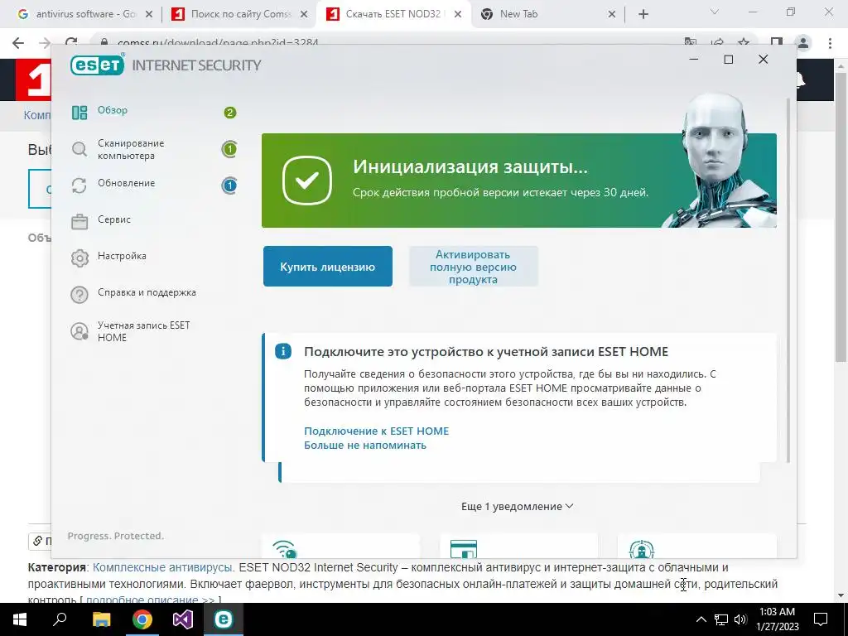Click the anti-theft tile icon
This screenshot has height=636, width=848.
pos(642,549)
